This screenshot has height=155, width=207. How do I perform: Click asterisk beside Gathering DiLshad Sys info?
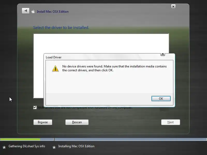pyautogui.click(x=4, y=147)
